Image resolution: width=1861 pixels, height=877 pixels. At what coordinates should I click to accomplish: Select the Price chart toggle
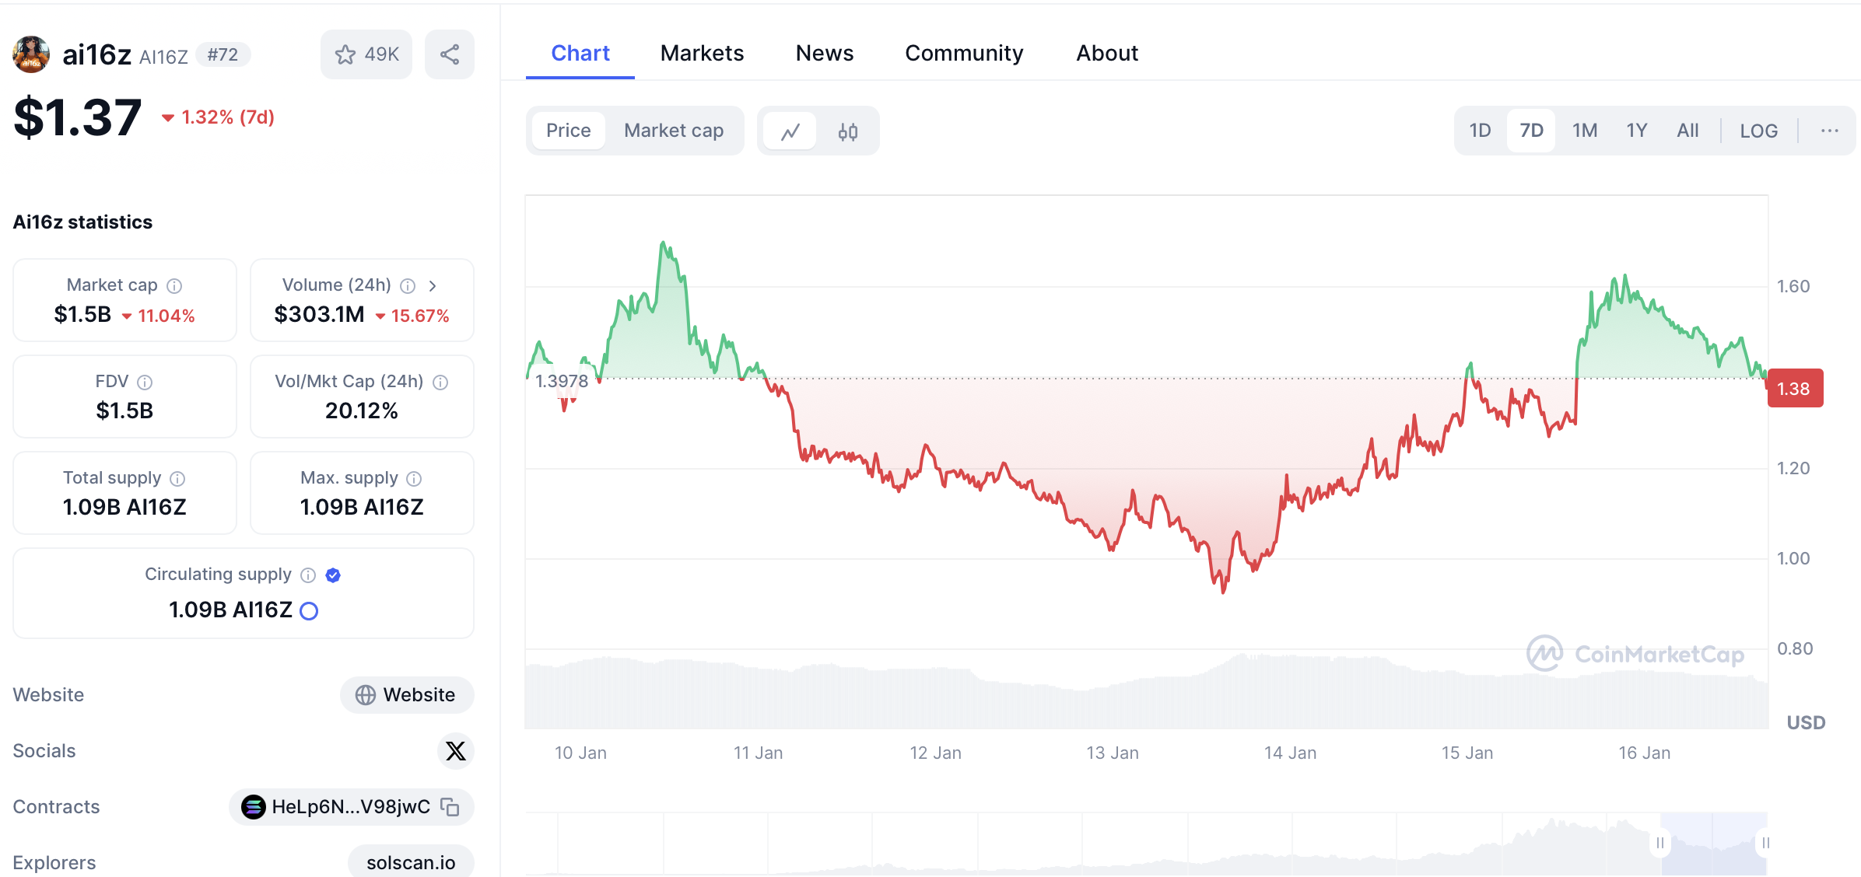[568, 131]
